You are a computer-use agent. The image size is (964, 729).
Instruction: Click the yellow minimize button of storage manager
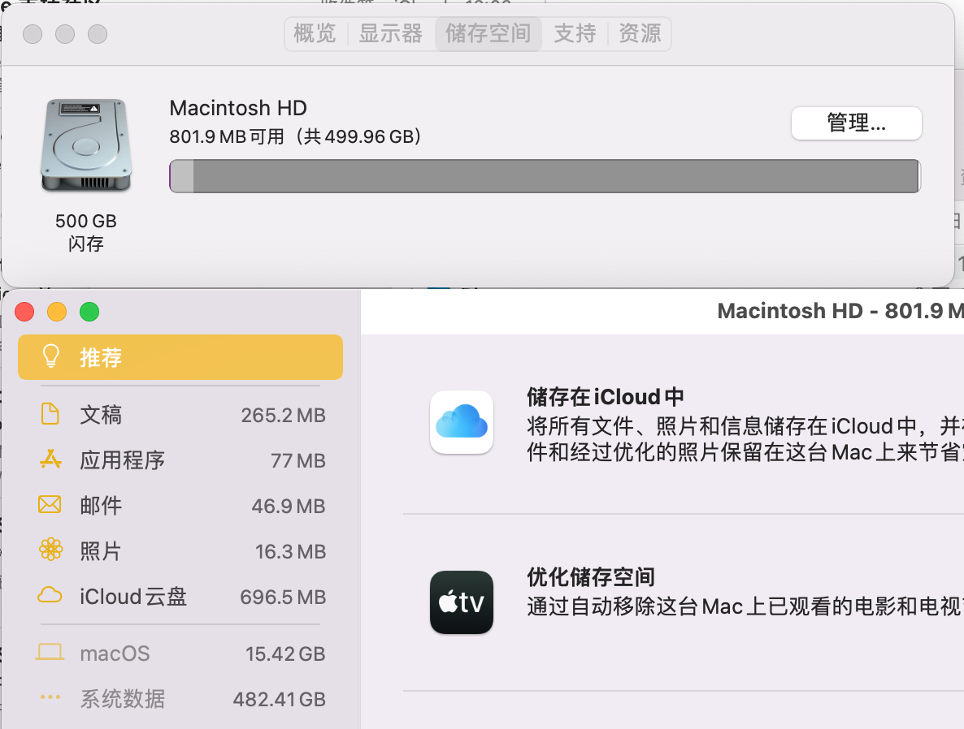tap(57, 312)
